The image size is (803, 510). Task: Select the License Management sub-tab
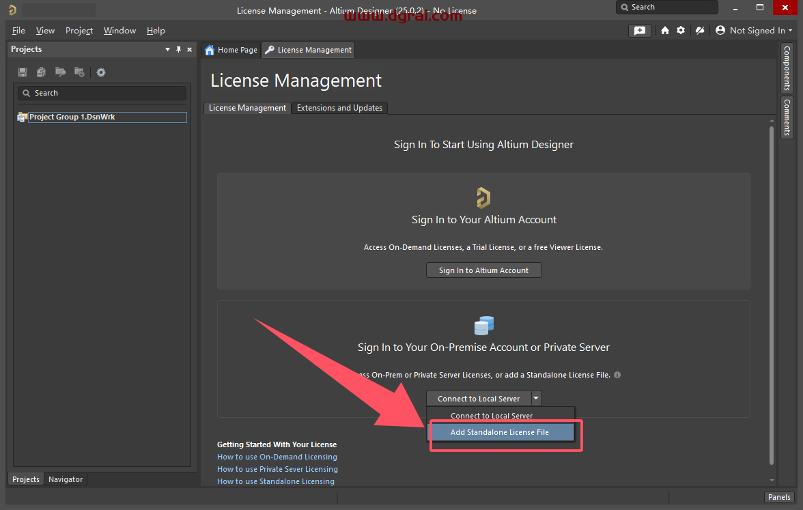click(x=247, y=108)
